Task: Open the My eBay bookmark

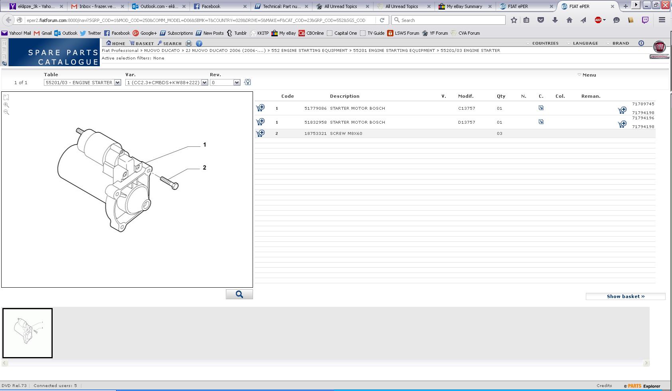Action: [x=283, y=33]
